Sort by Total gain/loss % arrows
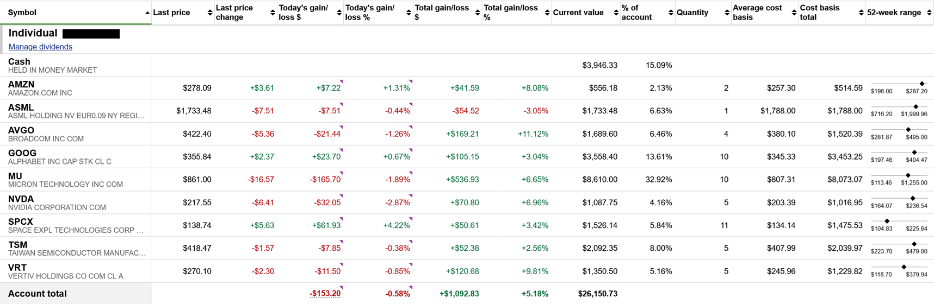Screen dimensions: 934x304 tap(547, 12)
